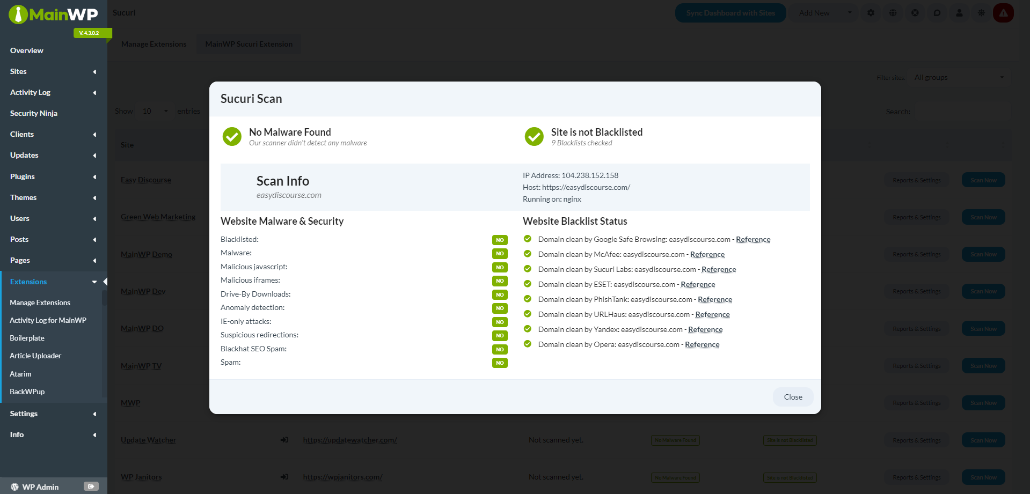Open BackWPup extension in sidebar
The height and width of the screenshot is (494, 1030).
tap(27, 392)
